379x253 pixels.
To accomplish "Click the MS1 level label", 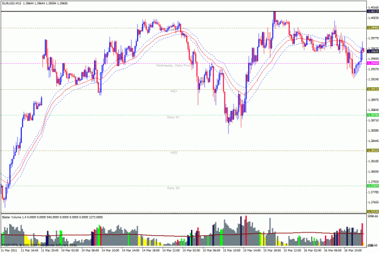I will point(174,92).
